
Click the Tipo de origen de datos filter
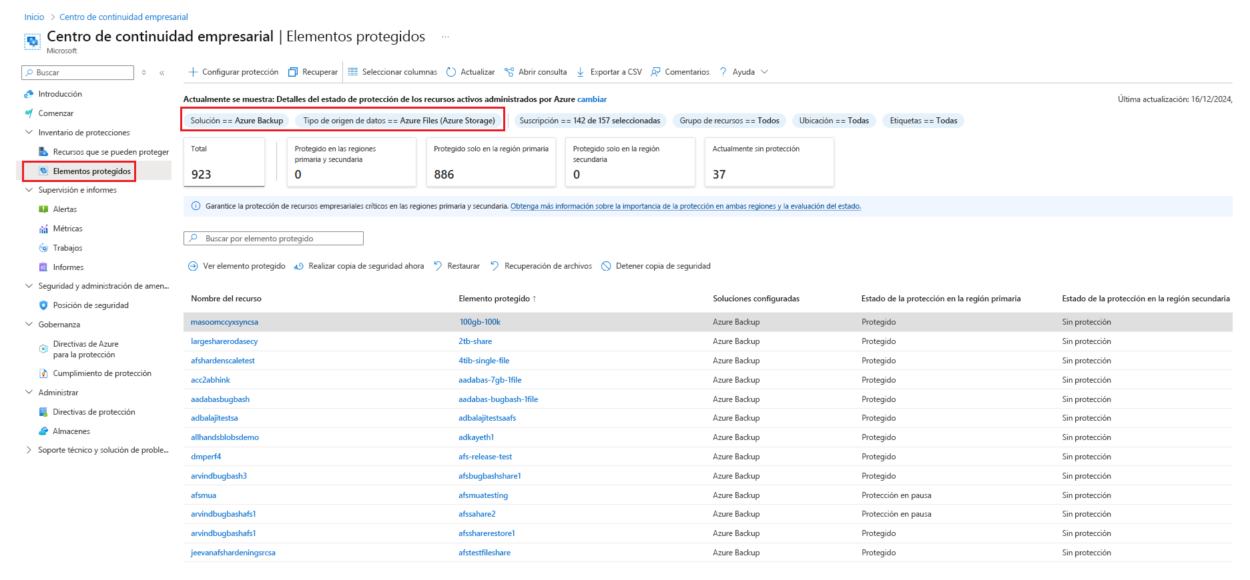(399, 121)
